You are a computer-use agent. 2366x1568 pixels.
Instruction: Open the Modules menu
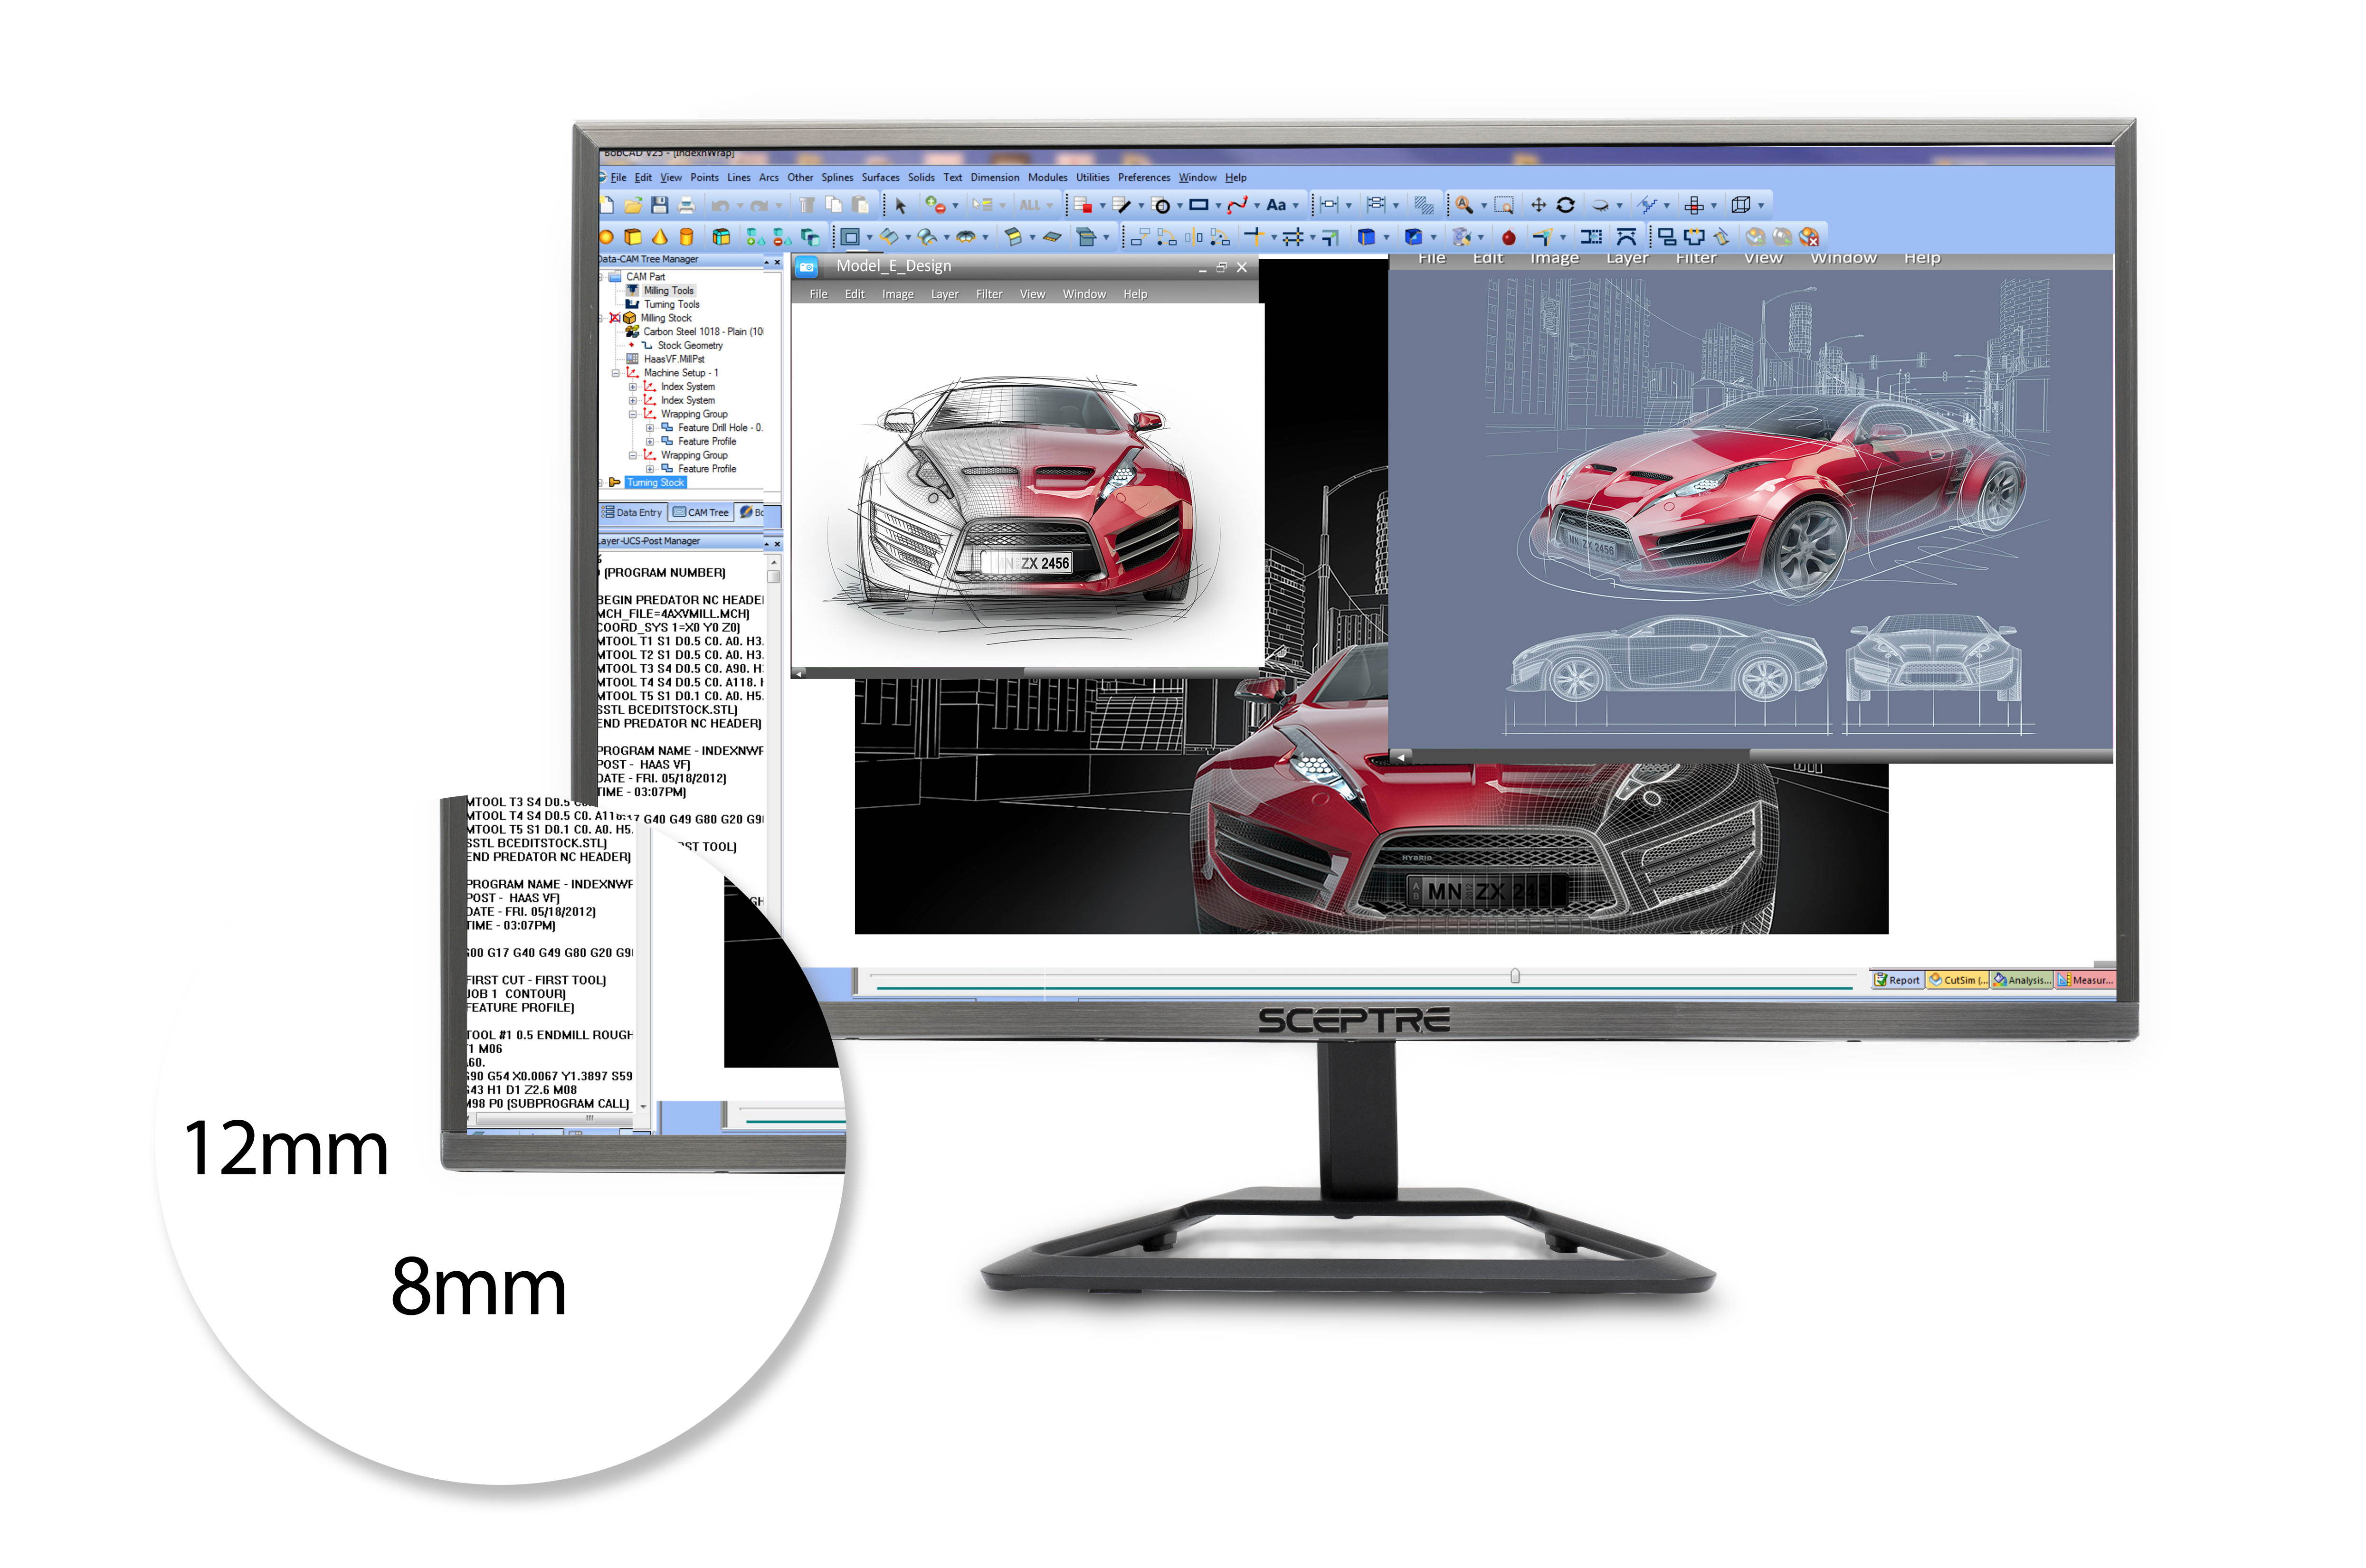coord(1048,177)
